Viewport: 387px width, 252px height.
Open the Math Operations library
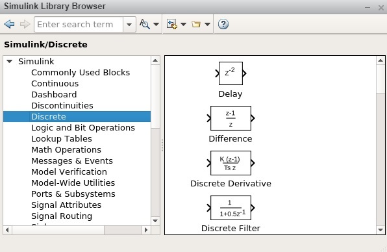pyautogui.click(x=66, y=149)
